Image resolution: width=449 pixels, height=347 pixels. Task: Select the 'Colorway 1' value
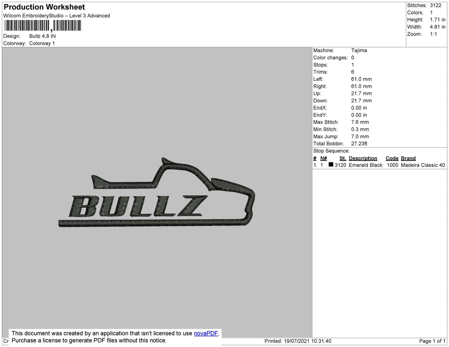tap(42, 43)
